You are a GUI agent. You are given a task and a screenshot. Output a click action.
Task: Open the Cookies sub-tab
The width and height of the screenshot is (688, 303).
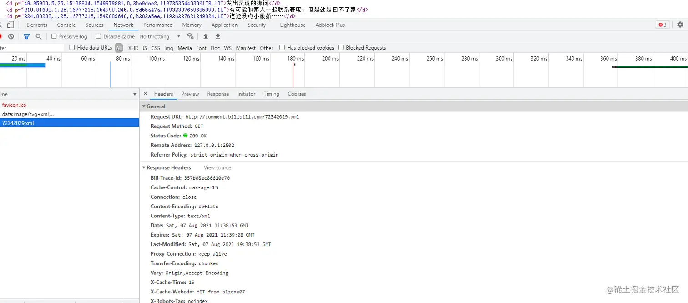(297, 94)
